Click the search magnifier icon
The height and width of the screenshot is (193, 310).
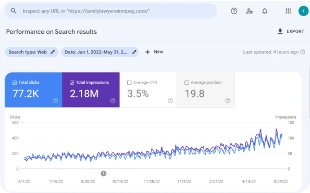(14, 11)
